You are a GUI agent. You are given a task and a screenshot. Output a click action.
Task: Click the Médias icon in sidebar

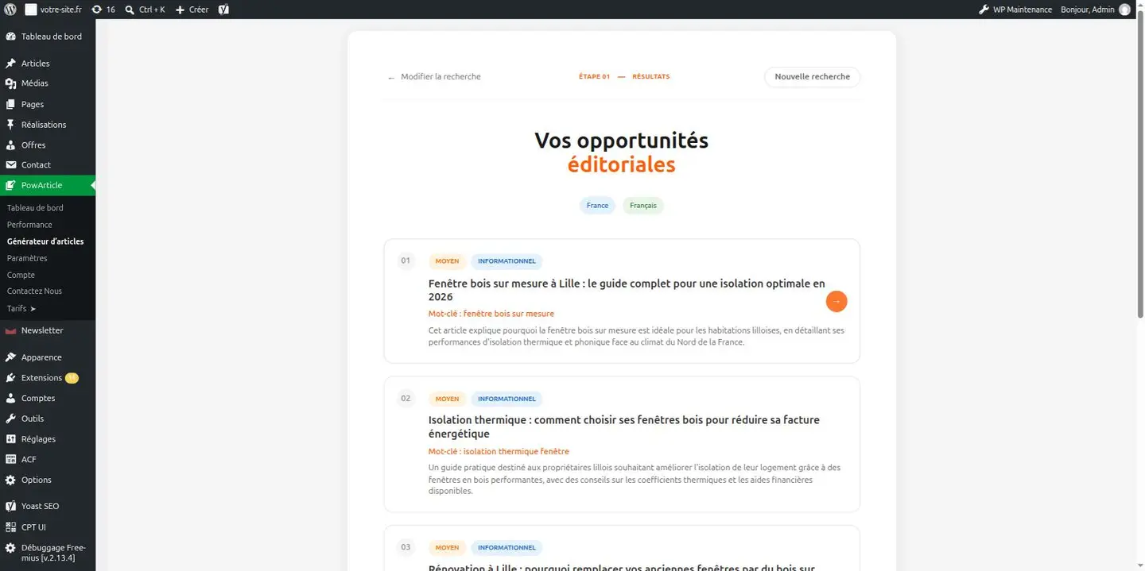(10, 83)
